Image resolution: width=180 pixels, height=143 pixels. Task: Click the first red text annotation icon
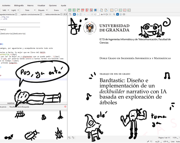[x=125, y=10]
